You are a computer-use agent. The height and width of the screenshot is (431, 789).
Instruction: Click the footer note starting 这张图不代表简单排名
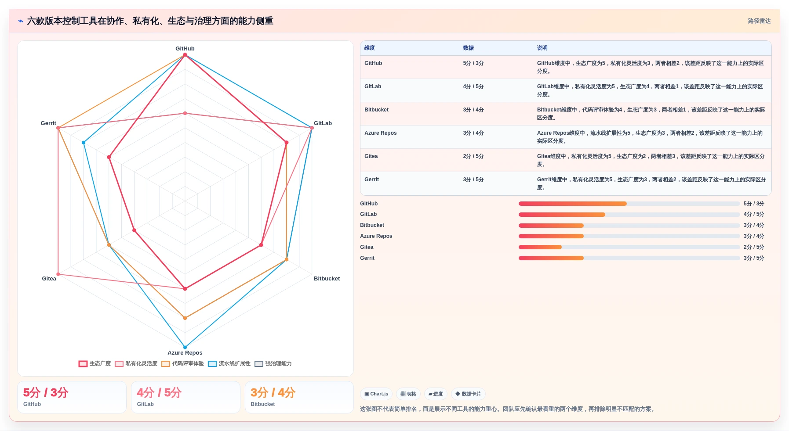508,409
